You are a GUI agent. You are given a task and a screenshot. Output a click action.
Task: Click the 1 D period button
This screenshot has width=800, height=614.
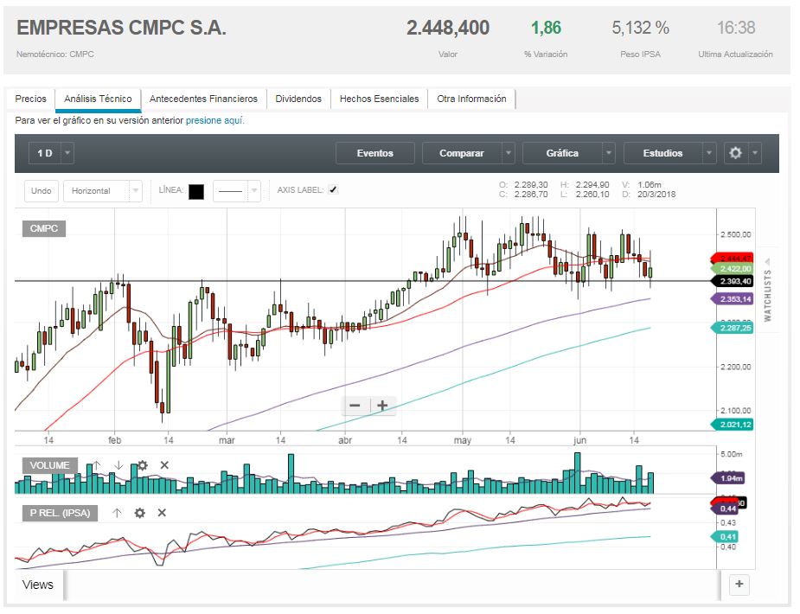(x=45, y=153)
